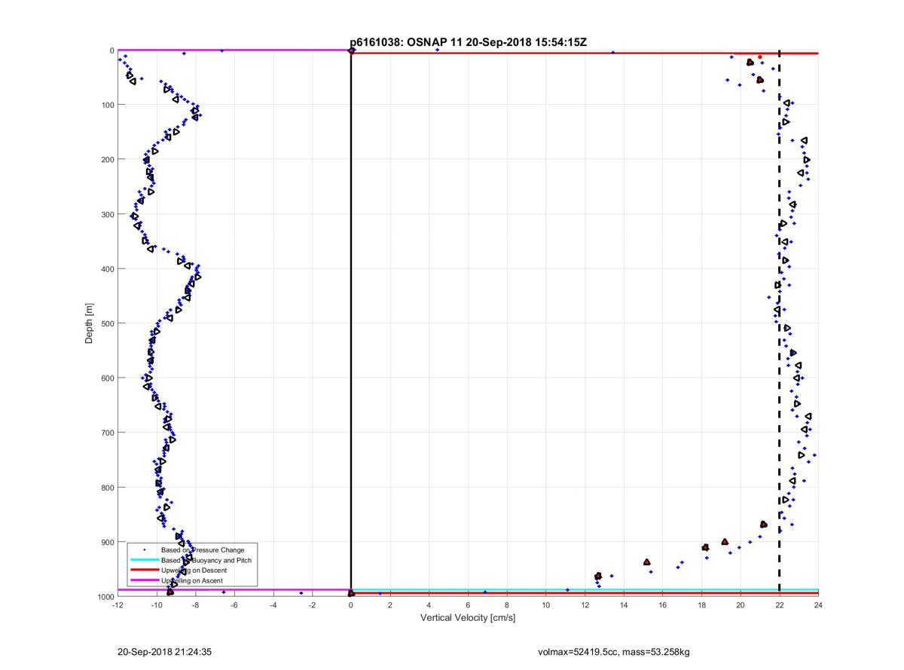Click the depth axis tick label '700'
Viewport: 904px width, 670px height.
(108, 433)
